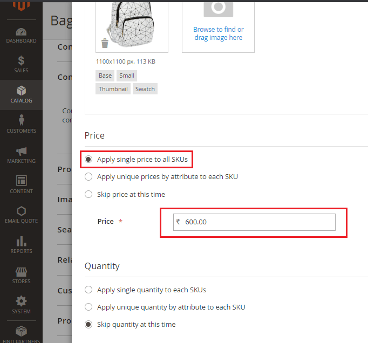Click the Price input field showing 600.00

click(x=254, y=222)
